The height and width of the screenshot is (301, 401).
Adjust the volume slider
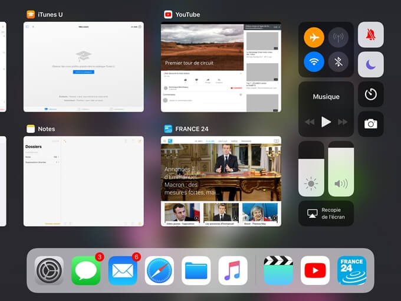tap(341, 169)
